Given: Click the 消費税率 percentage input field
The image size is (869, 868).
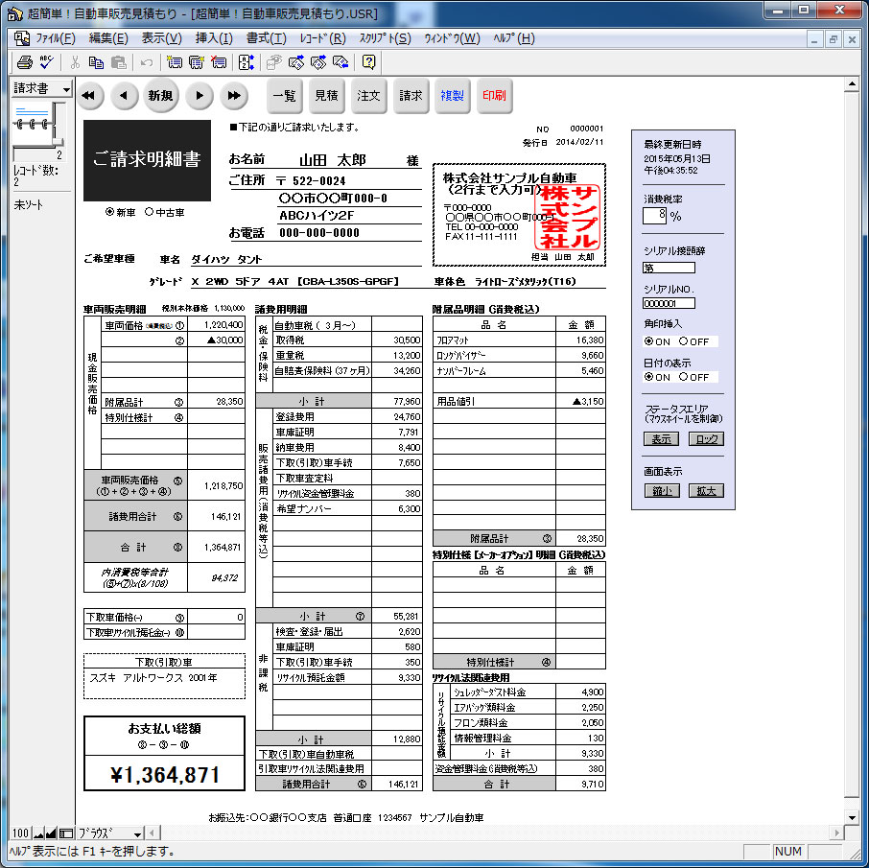Looking at the screenshot, I should pos(655,216).
